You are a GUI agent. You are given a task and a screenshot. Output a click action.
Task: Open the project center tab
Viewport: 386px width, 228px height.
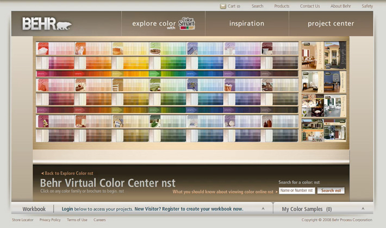coord(331,23)
